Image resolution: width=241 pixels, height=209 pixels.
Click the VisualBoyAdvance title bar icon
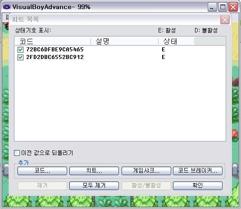(x=7, y=7)
